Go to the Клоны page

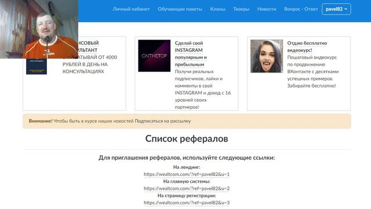tap(217, 9)
